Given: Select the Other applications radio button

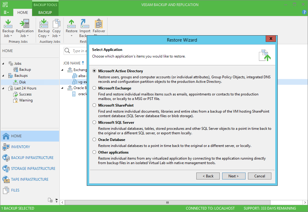Looking at the screenshot, I should point(94,152).
